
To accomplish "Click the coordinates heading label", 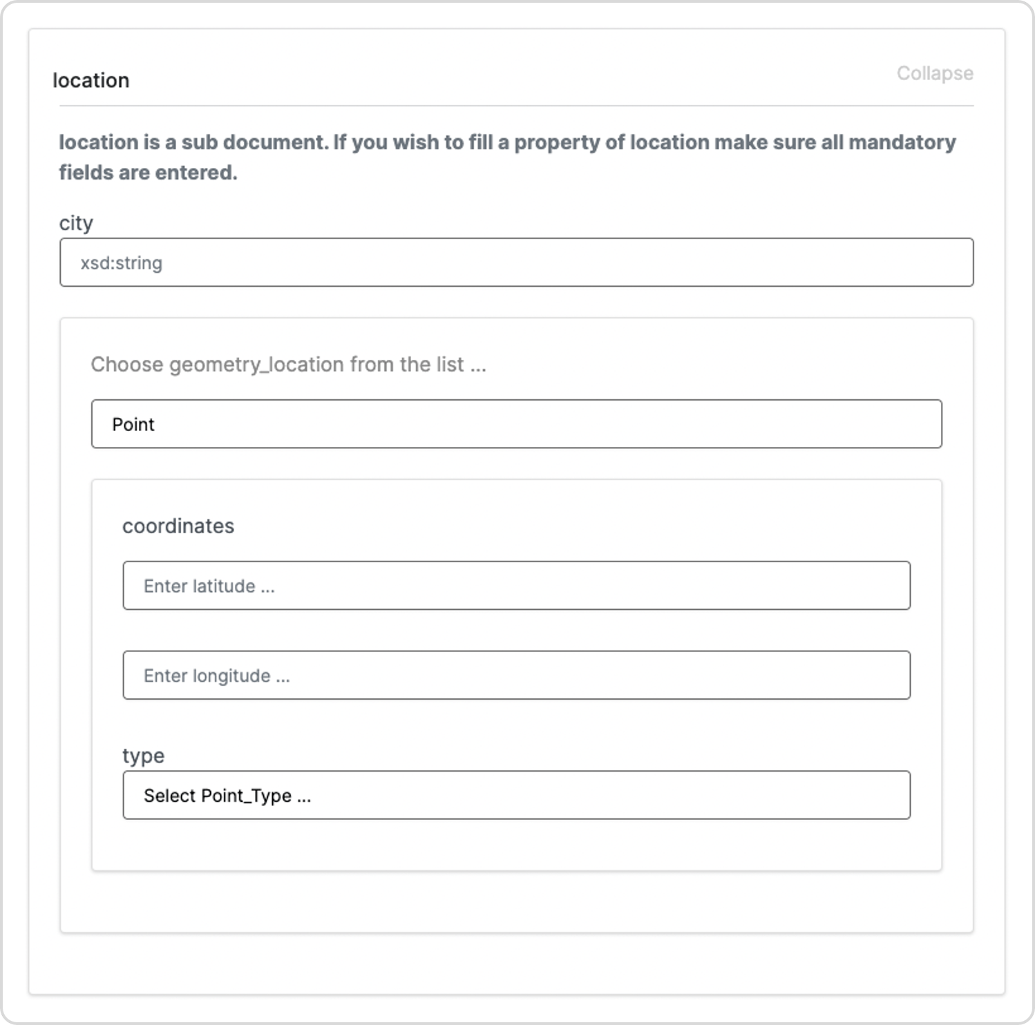I will [178, 526].
